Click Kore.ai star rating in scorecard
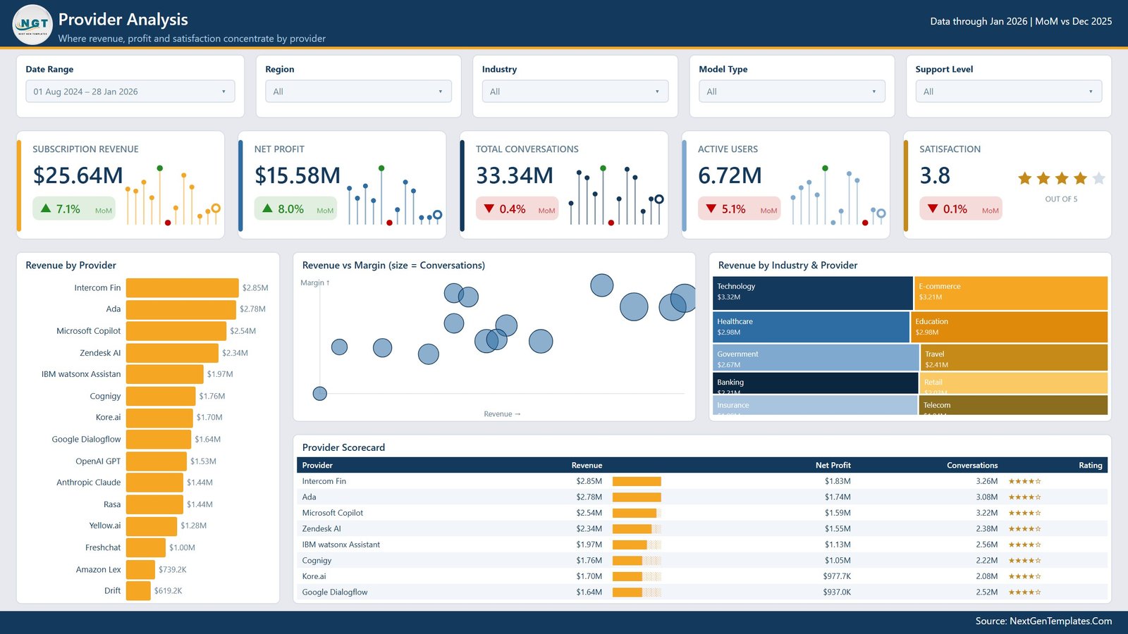This screenshot has width=1128, height=634. (x=1024, y=576)
